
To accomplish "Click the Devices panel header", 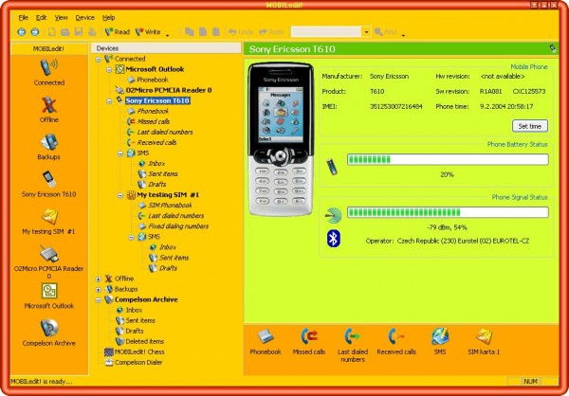I will (x=166, y=48).
